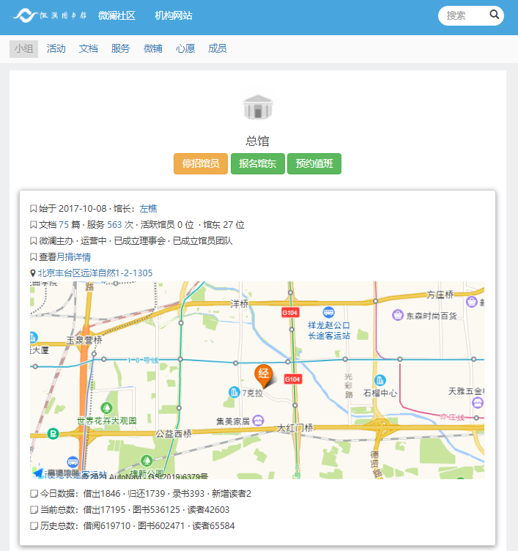Go to 机构网站 in the top navigation
The image size is (518, 551).
pos(174,15)
